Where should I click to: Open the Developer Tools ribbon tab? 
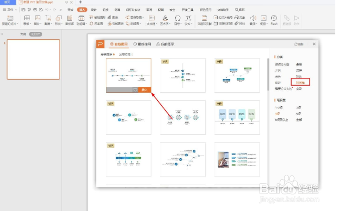(187, 10)
